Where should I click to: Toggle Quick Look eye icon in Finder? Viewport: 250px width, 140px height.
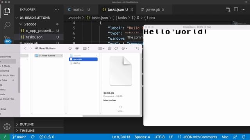point(77,48)
